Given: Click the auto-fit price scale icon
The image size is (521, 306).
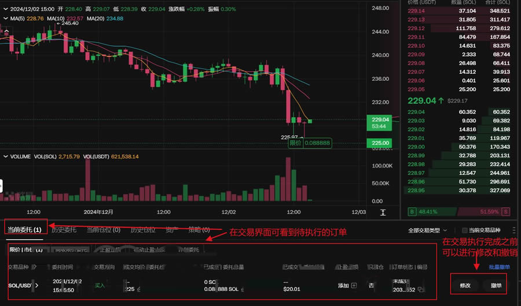Looking at the screenshot, I should click(383, 212).
